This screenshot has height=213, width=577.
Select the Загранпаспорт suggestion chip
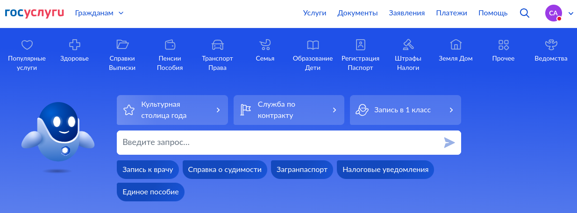point(302,170)
